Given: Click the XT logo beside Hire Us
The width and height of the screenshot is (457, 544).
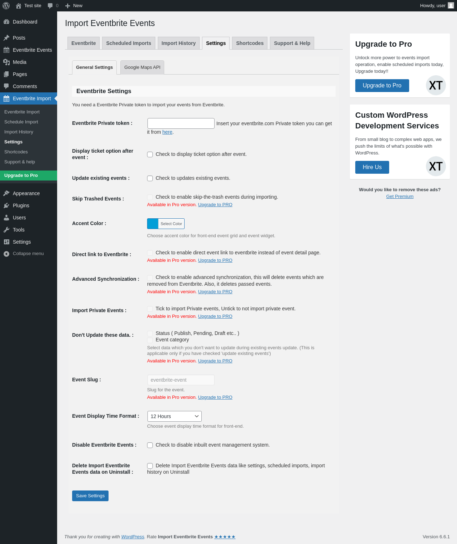Looking at the screenshot, I should coord(436,166).
